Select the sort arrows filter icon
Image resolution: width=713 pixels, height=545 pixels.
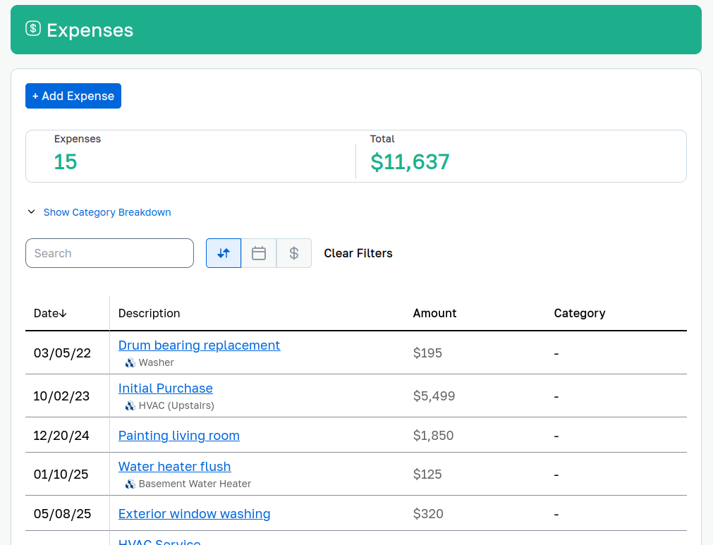(x=223, y=252)
